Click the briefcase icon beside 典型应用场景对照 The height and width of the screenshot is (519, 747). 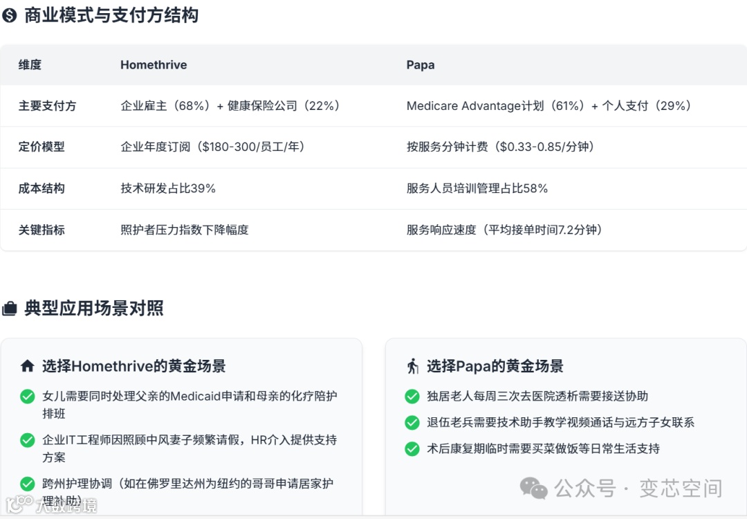[9, 309]
